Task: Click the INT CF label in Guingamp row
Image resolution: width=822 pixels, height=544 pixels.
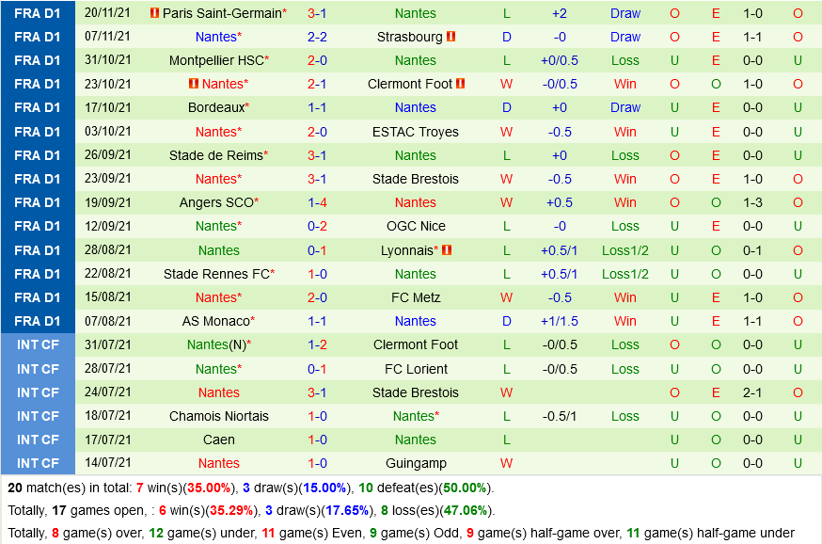Action: pos(38,463)
